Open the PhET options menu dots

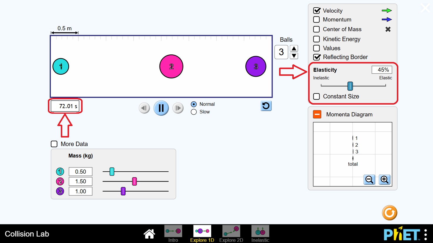(426, 234)
